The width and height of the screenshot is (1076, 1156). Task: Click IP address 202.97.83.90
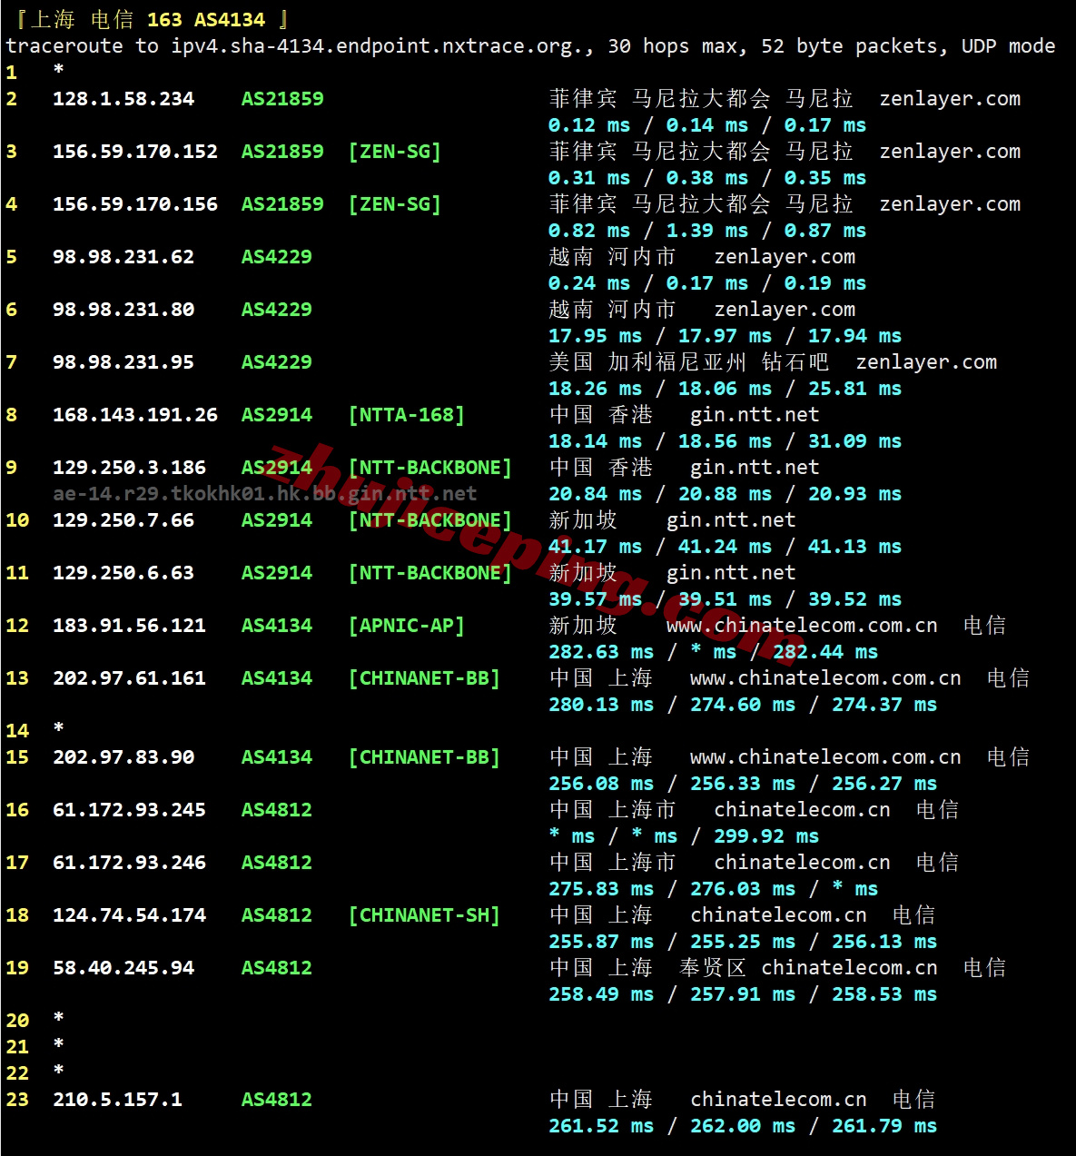coord(123,757)
